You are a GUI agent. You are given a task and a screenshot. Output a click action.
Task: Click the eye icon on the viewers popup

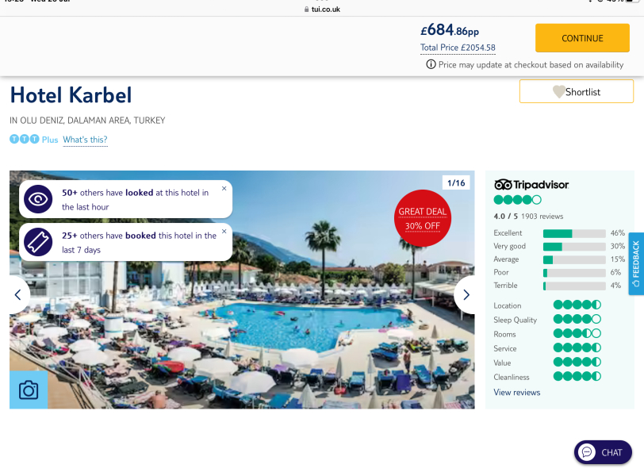37,199
